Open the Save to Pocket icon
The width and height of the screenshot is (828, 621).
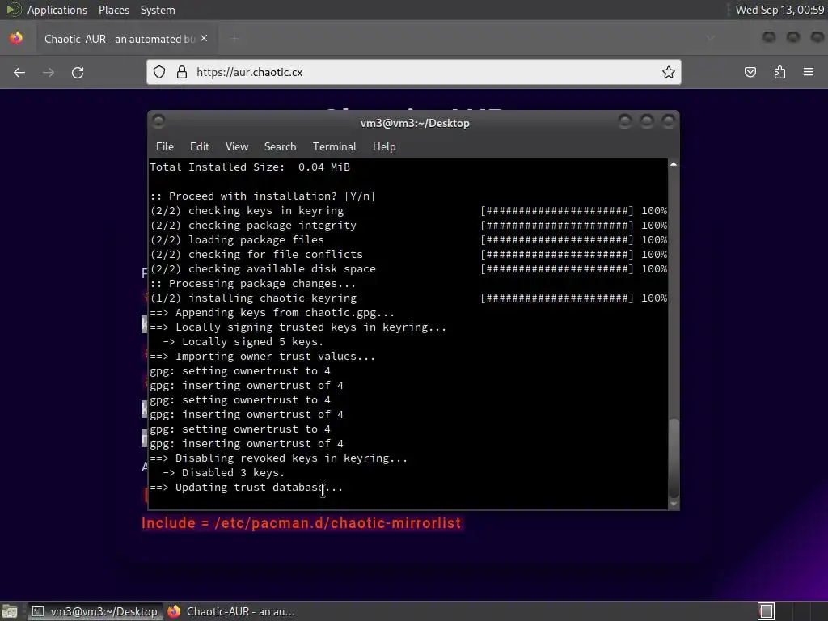[750, 72]
